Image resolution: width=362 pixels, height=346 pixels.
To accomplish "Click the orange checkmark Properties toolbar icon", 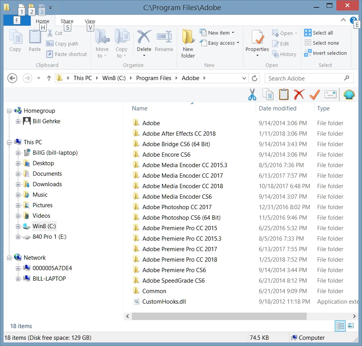I will pyautogui.click(x=315, y=94).
